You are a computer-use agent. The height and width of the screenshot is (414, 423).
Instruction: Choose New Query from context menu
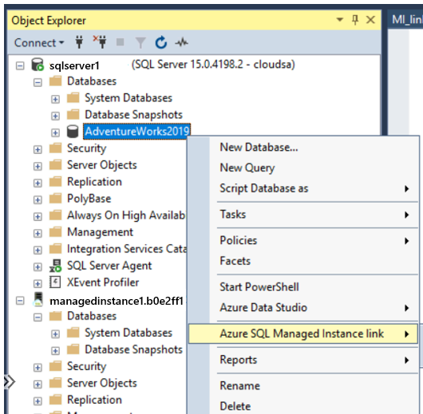coord(303,168)
